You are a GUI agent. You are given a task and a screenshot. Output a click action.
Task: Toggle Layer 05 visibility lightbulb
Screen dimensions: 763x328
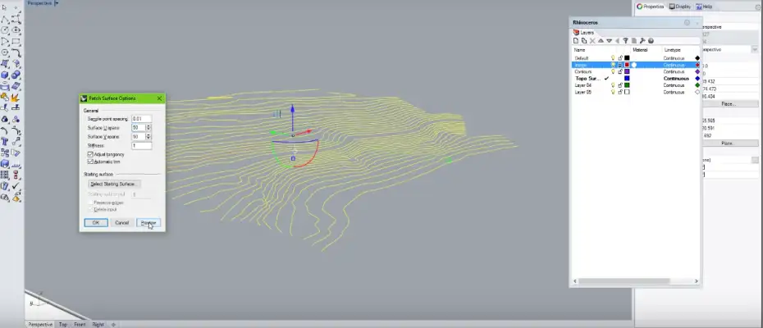pos(613,92)
